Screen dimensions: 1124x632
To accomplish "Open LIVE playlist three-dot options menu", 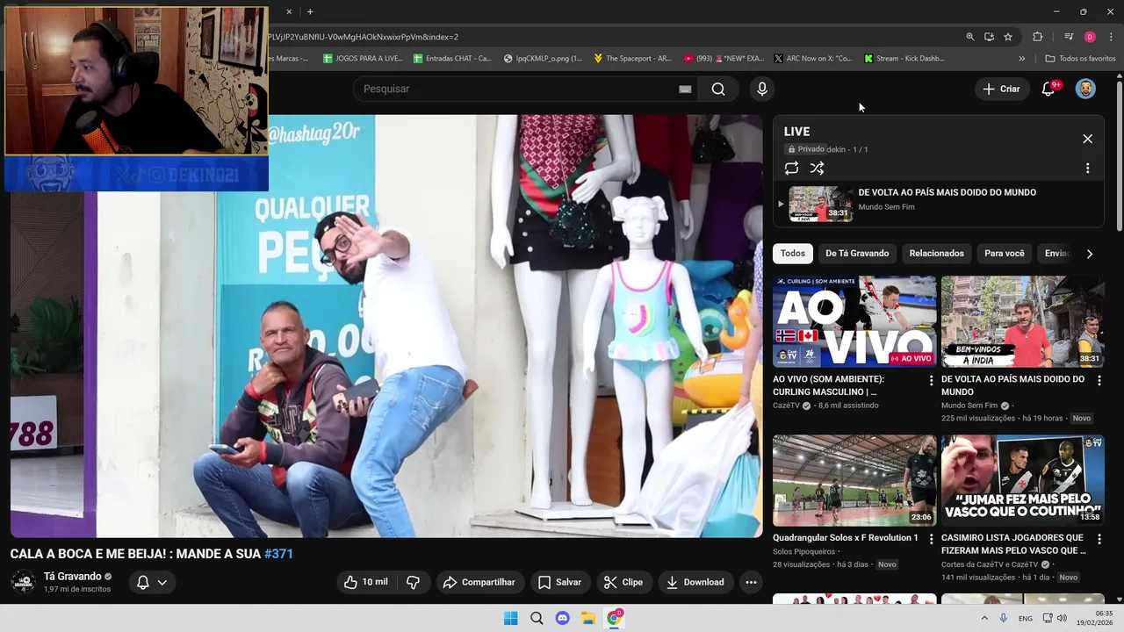I will point(1088,169).
